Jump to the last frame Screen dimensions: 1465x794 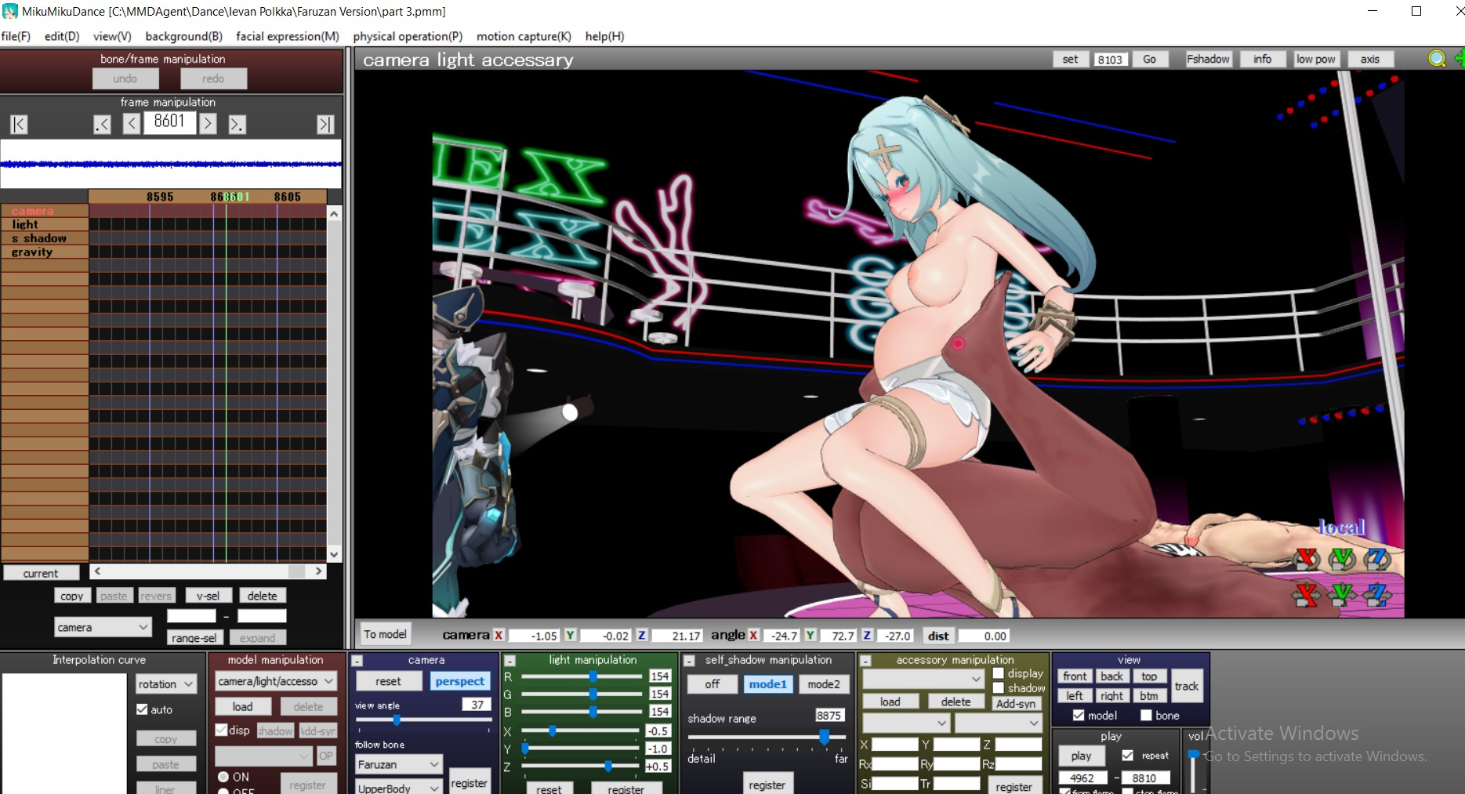(325, 124)
